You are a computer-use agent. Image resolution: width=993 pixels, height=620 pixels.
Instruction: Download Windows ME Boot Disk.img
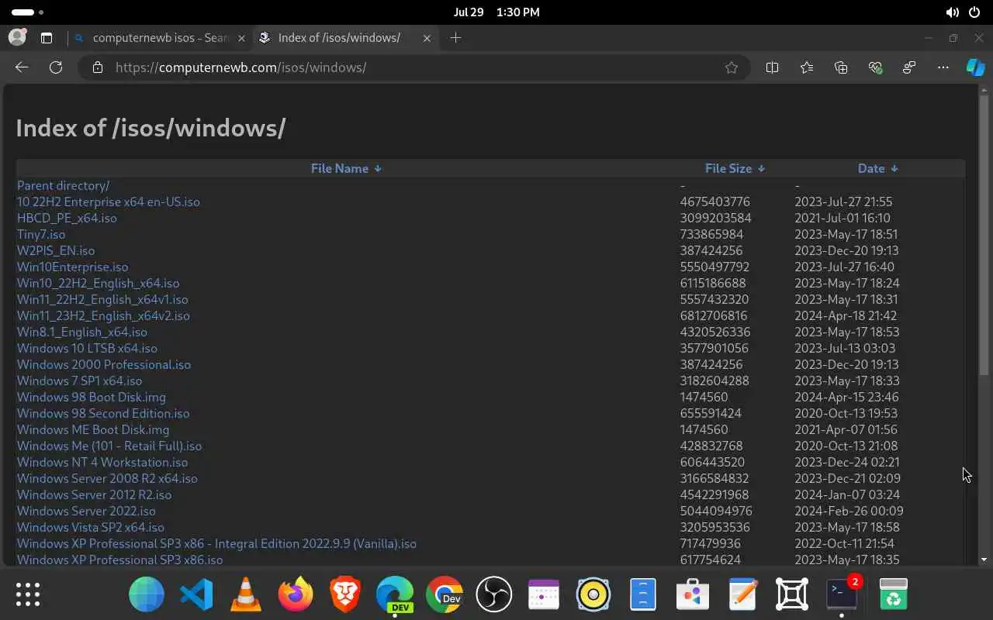pos(93,429)
